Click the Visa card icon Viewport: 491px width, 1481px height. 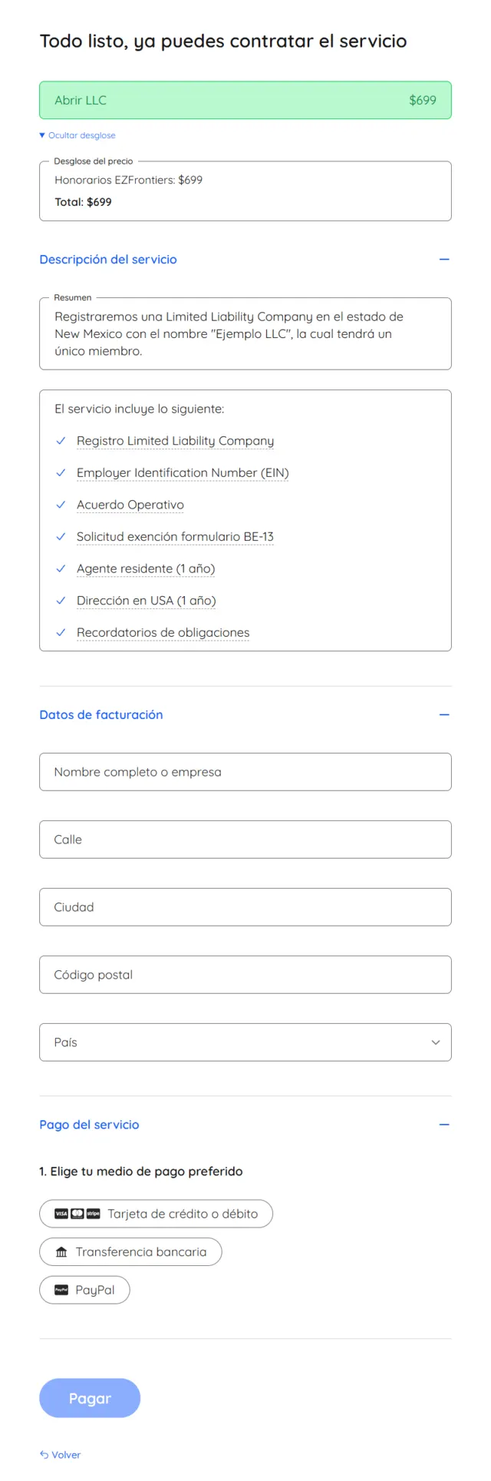[60, 1213]
